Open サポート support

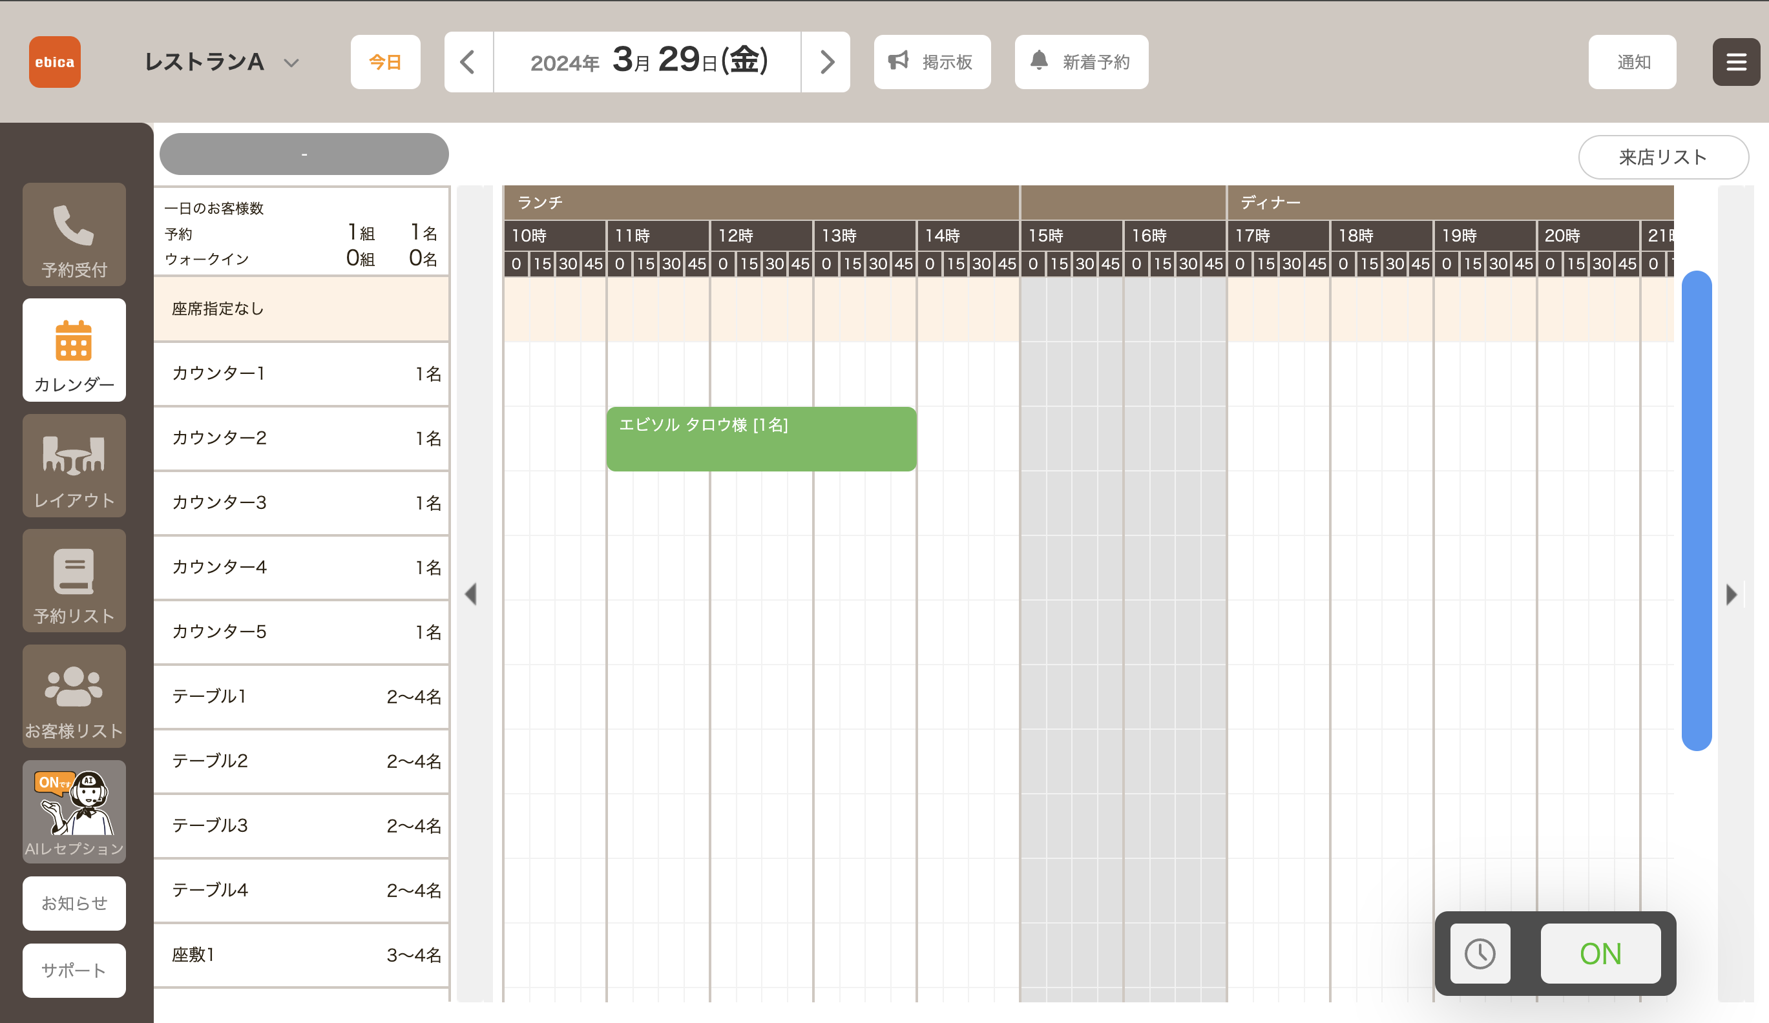tap(74, 971)
